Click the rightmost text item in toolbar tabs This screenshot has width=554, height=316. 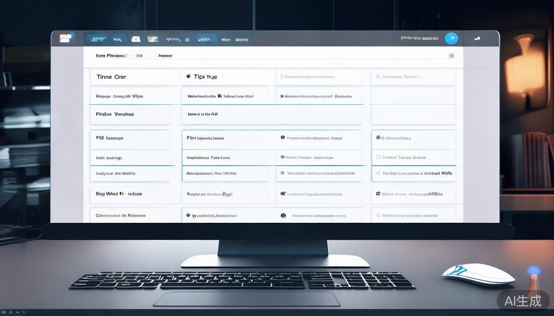point(242,40)
